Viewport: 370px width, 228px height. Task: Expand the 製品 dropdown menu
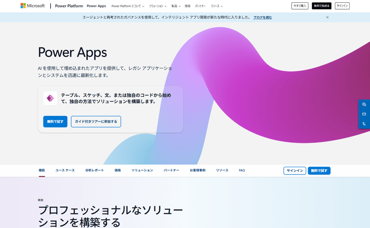pyautogui.click(x=176, y=6)
